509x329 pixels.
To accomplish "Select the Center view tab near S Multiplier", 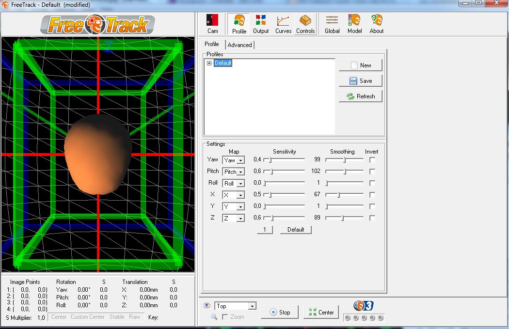I will [59, 317].
